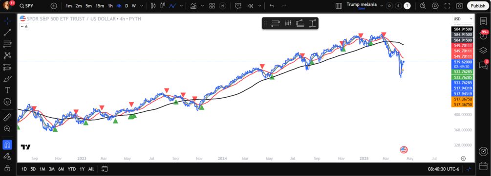Toggle the S sync button
The height and width of the screenshot is (176, 491).
click(398, 6)
